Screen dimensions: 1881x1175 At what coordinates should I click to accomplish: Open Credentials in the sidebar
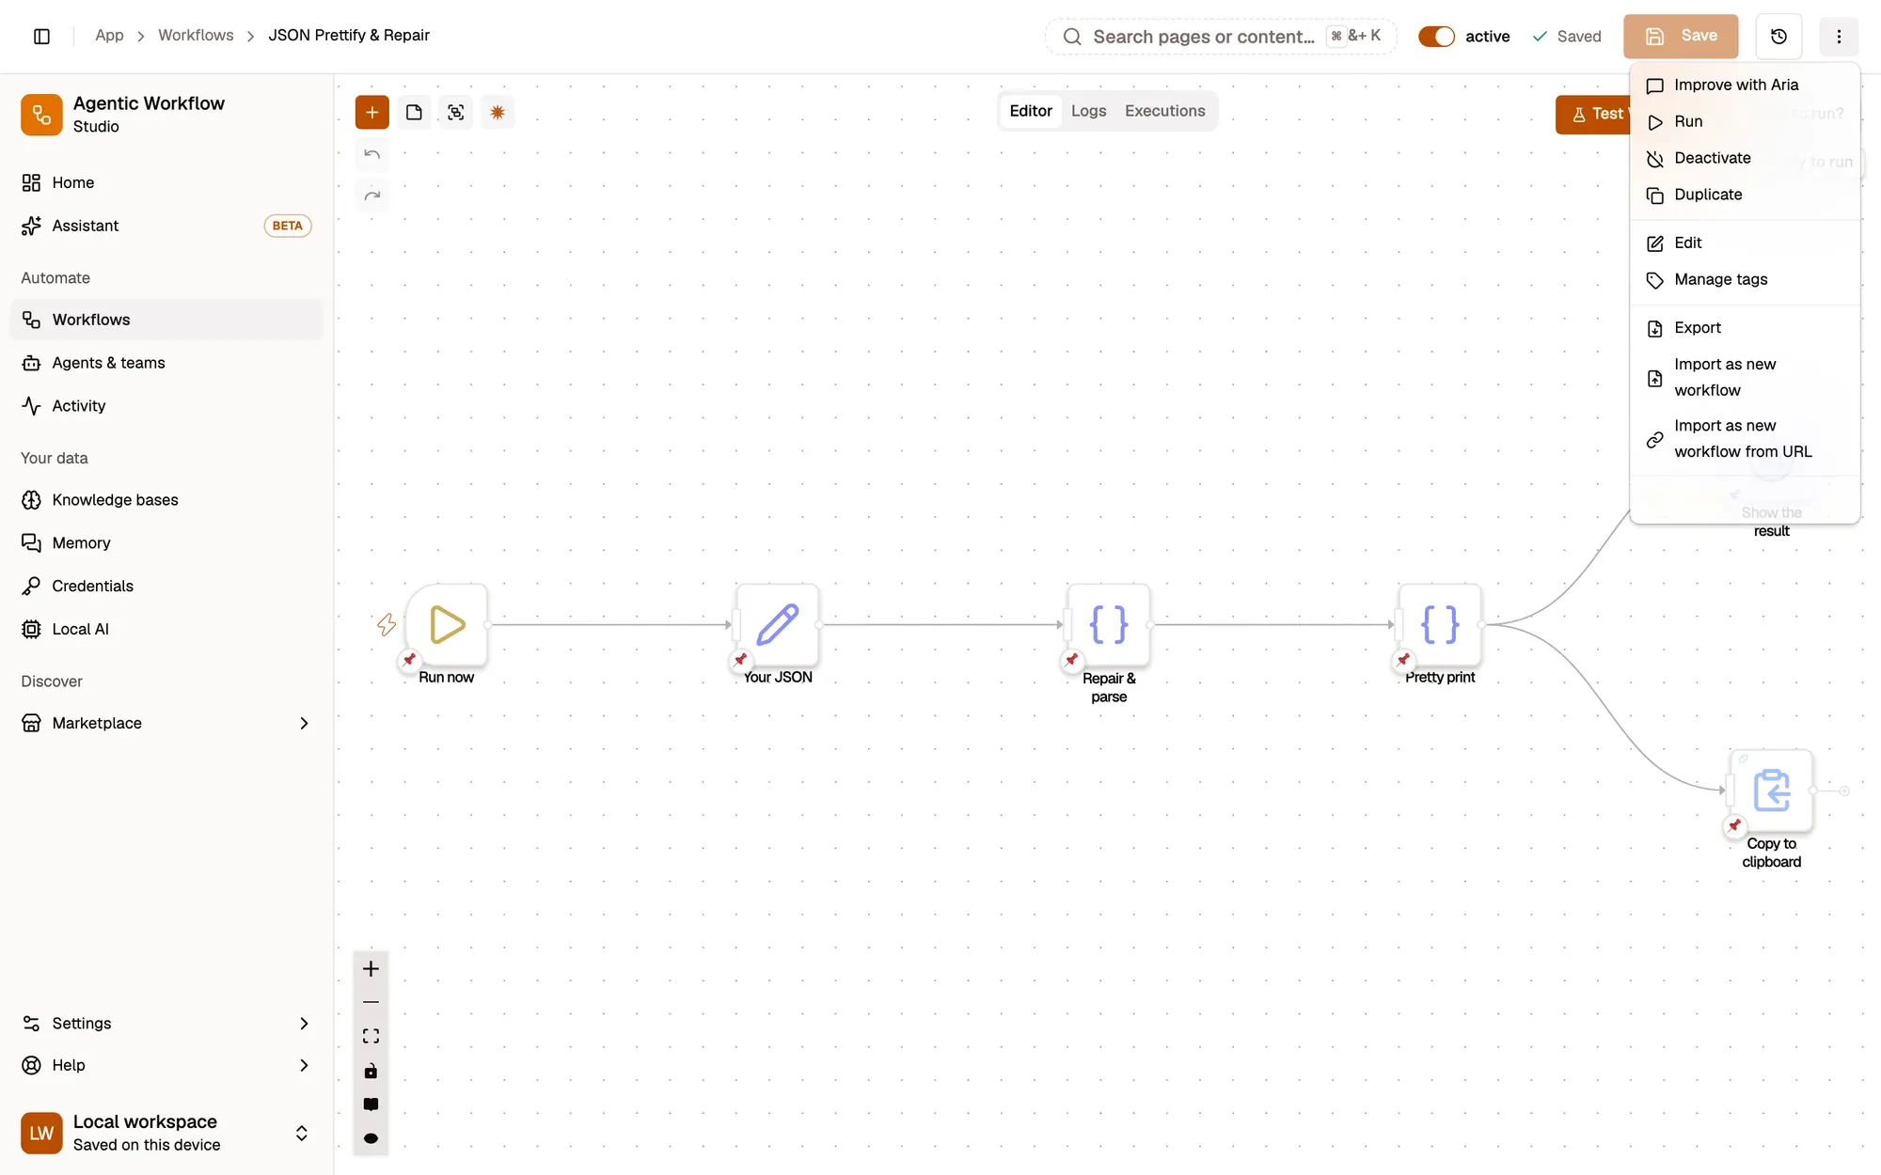coord(166,586)
